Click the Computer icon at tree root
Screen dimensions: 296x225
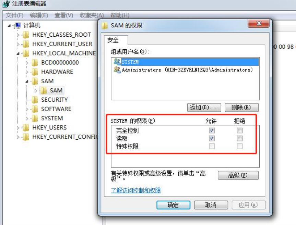18,26
